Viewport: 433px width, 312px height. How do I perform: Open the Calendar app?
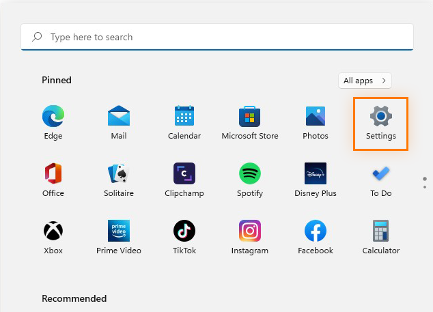point(184,123)
